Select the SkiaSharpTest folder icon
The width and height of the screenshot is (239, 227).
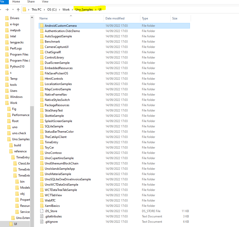pyautogui.click(x=42, y=110)
